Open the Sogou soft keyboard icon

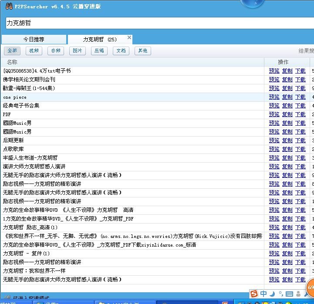pos(289,294)
